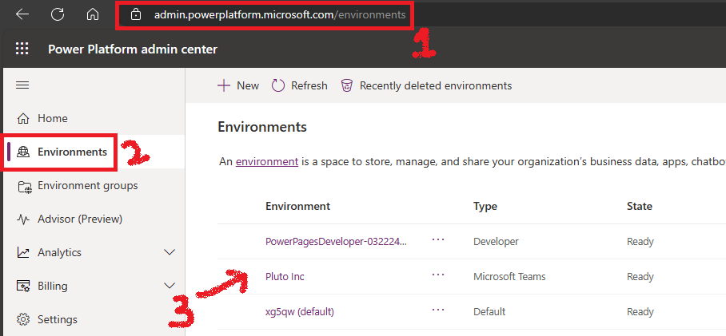Open more actions ellipsis for Pluto Inc

point(438,275)
